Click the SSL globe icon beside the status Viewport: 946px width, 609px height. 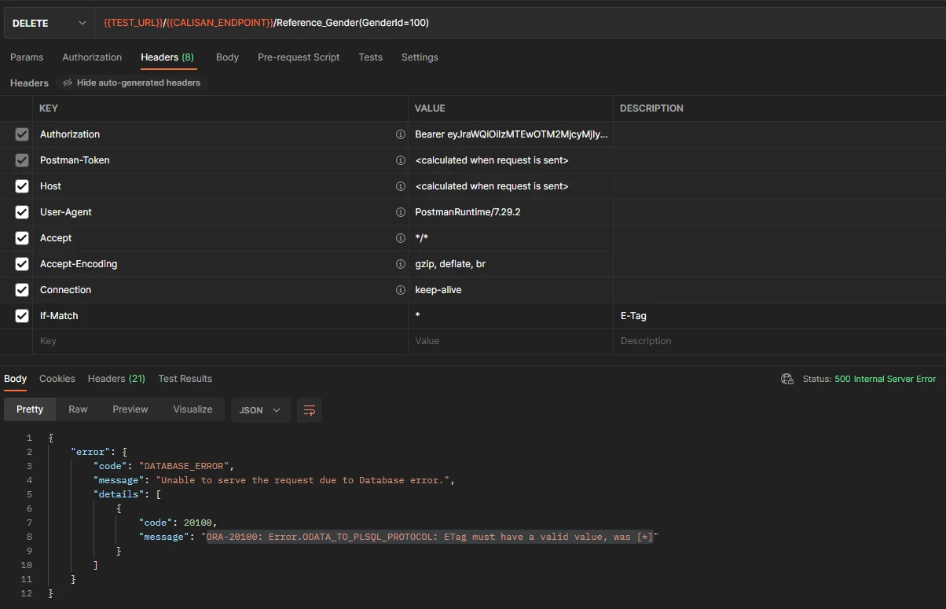pyautogui.click(x=786, y=378)
